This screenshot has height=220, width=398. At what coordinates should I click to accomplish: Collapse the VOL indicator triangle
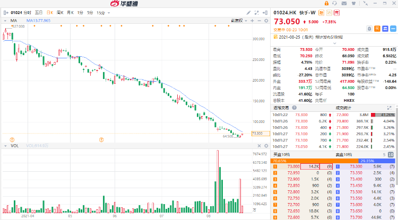pos(5,146)
